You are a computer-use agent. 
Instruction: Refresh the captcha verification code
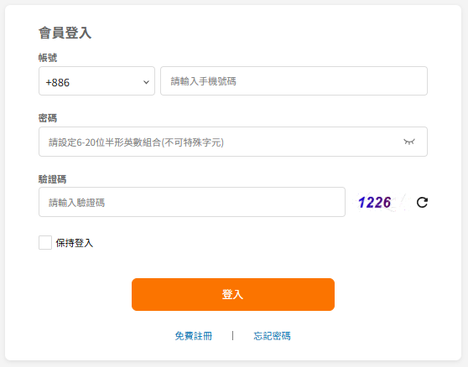point(422,203)
